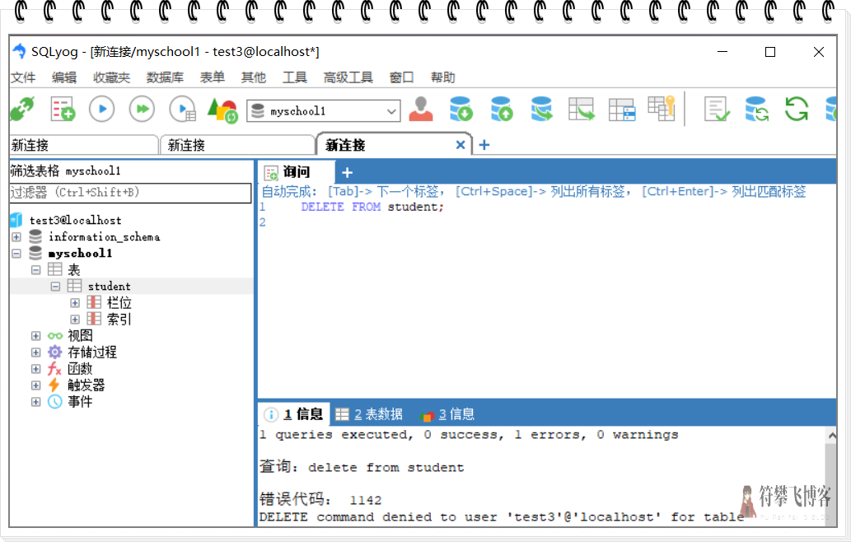Click the database copy arrow icon
The width and height of the screenshot is (851, 542).
pos(541,109)
